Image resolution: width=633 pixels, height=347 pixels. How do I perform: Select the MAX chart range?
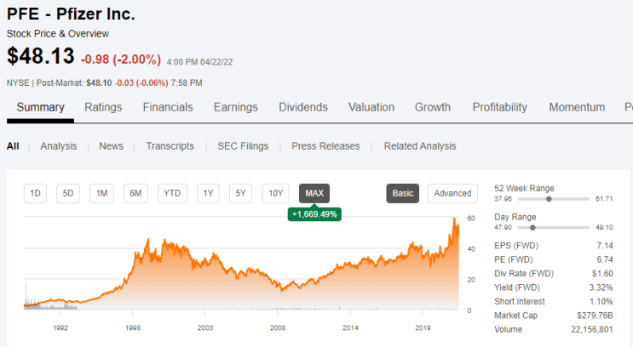pyautogui.click(x=314, y=193)
